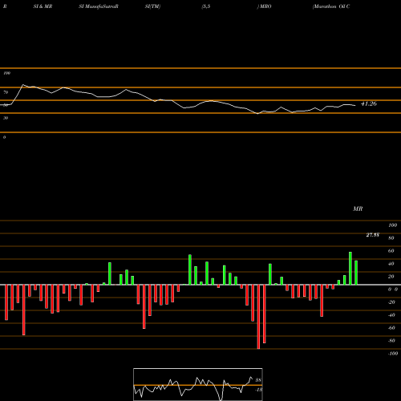Click the RSI line's peak point near 70

(22, 85)
